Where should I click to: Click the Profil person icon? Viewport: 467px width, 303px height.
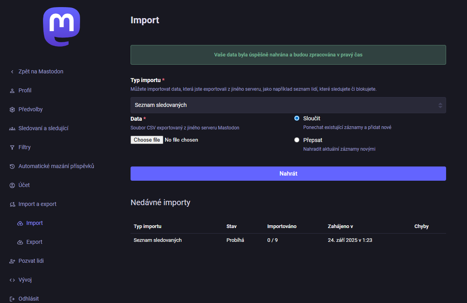(x=12, y=91)
